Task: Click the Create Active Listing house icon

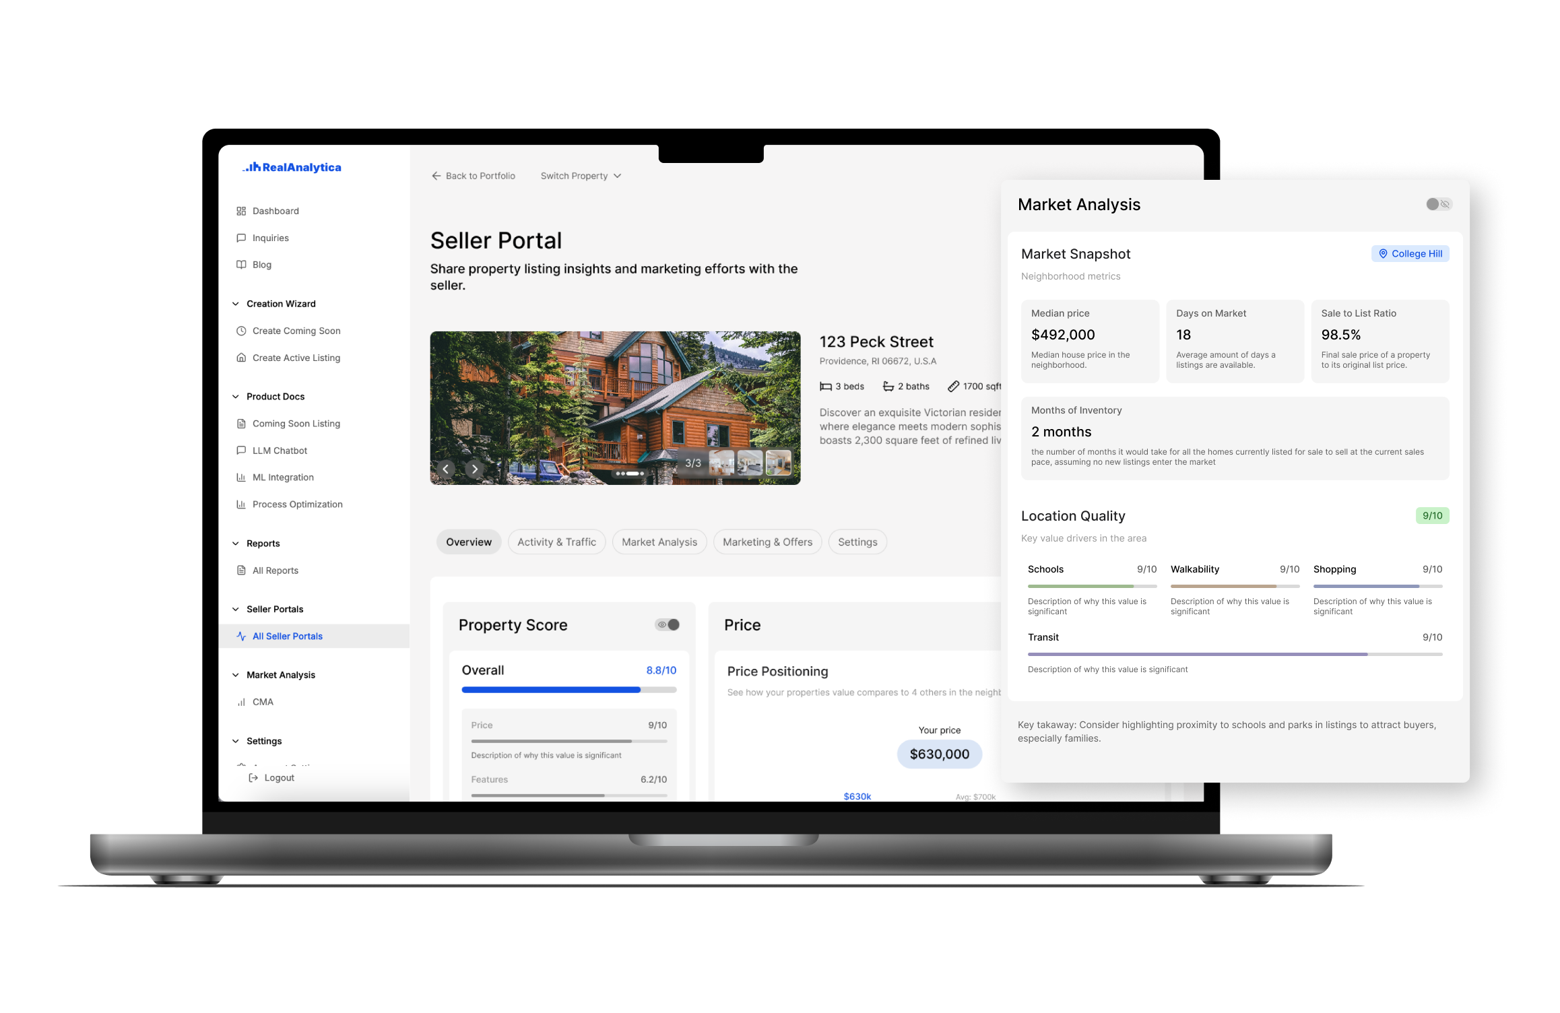Action: coord(241,358)
